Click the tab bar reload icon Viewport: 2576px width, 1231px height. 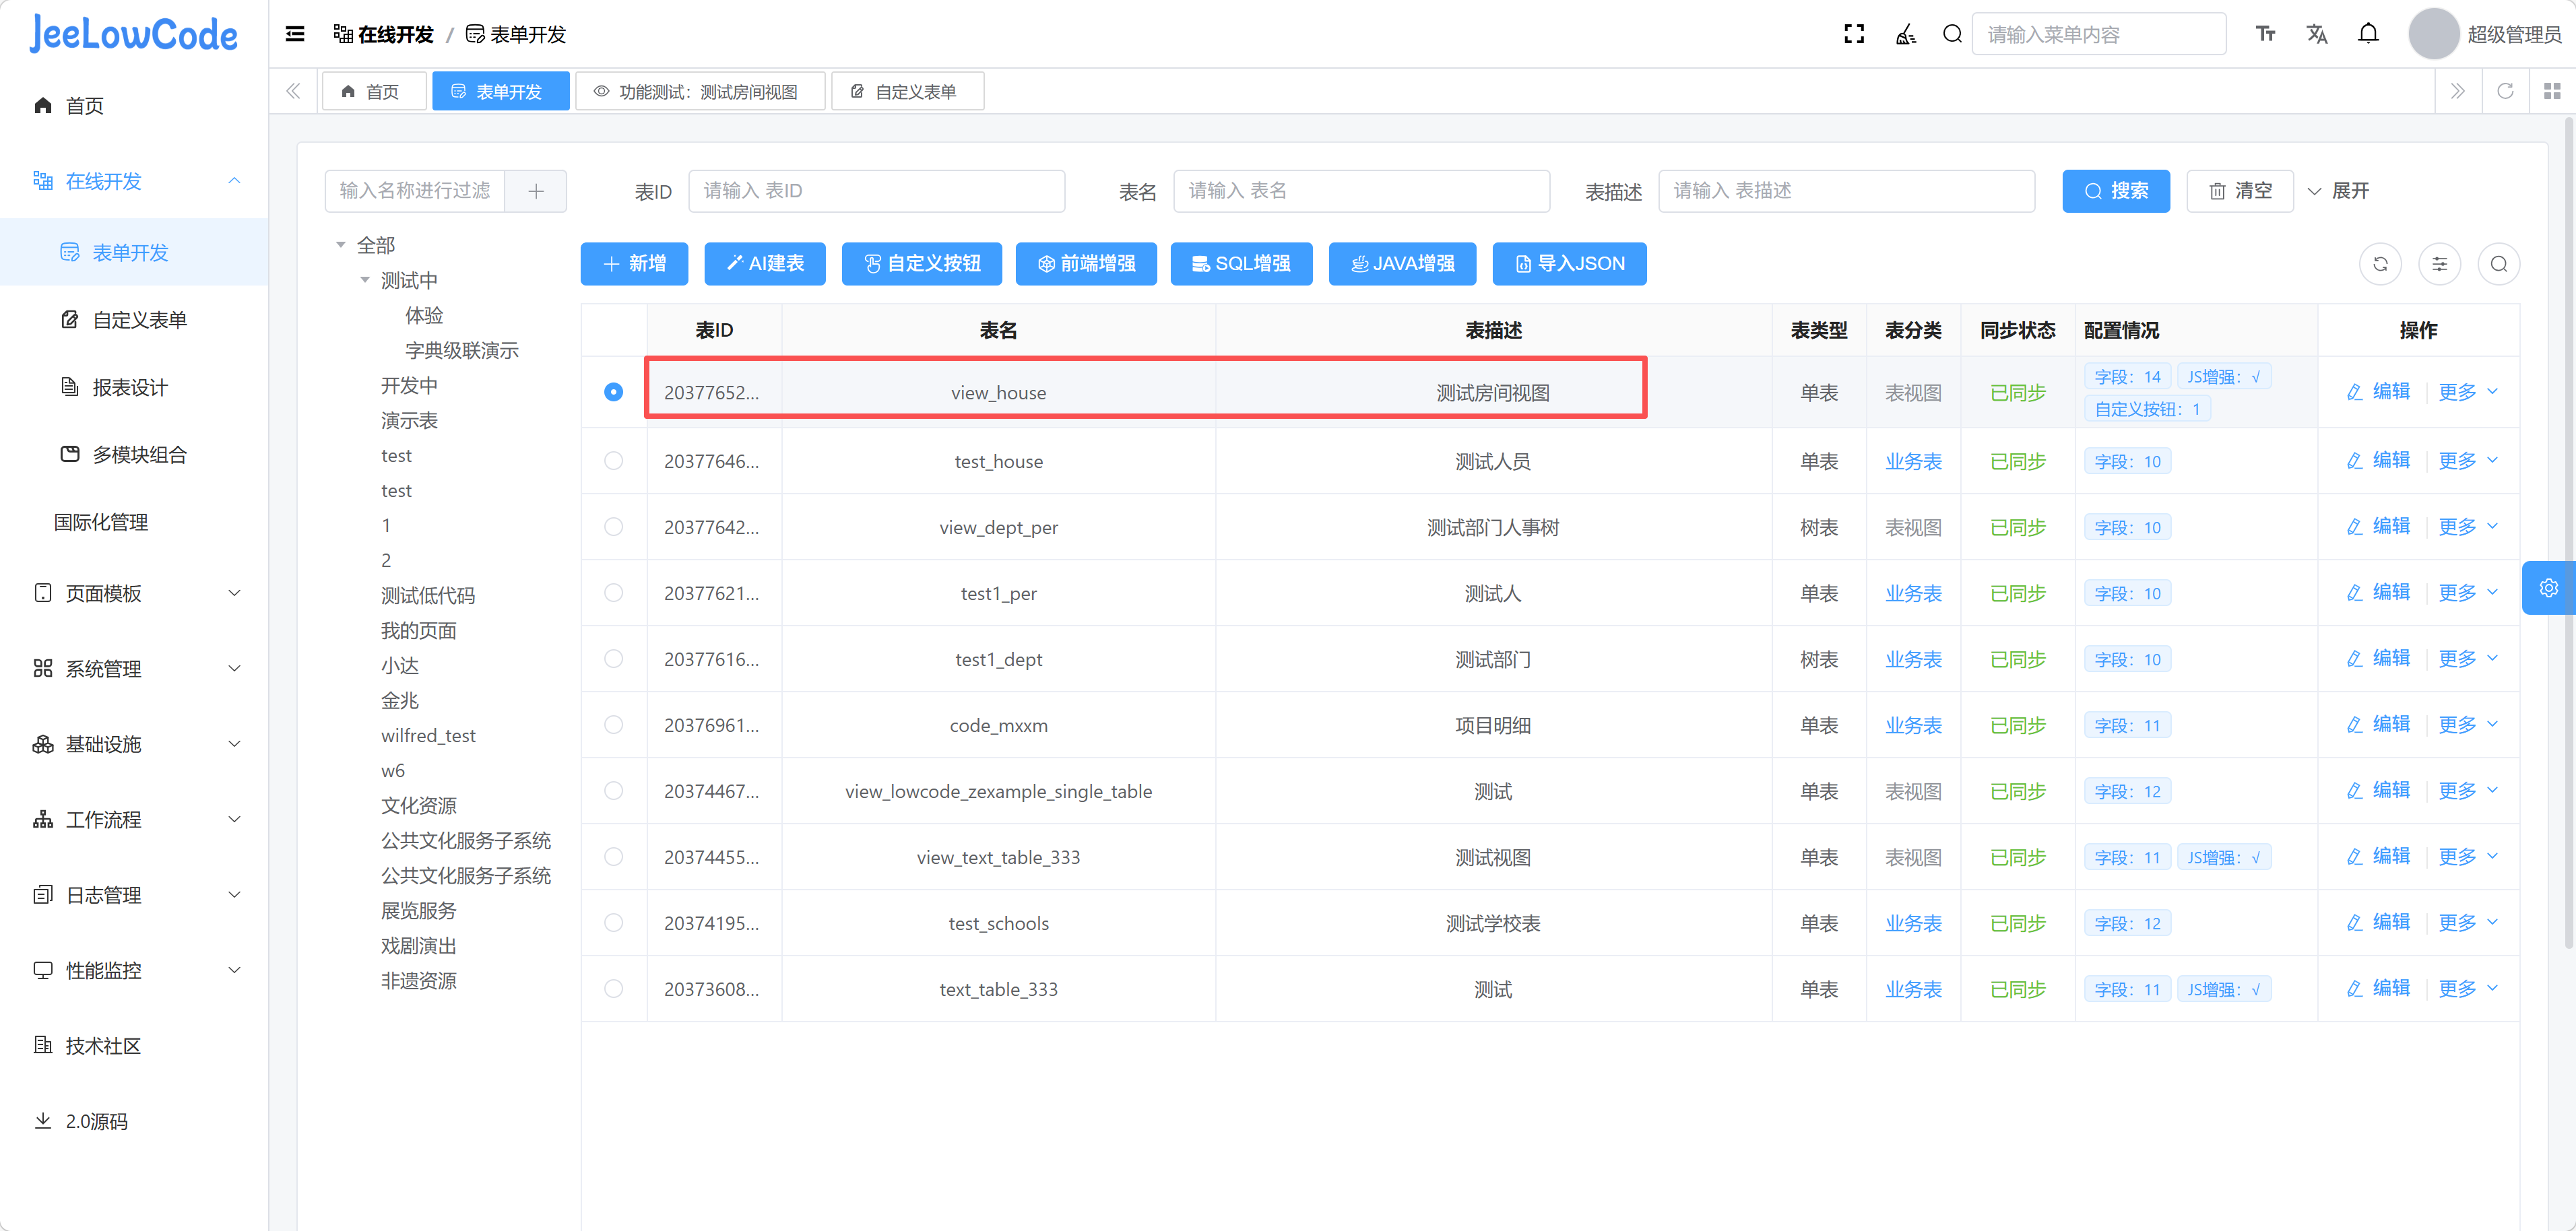pos(2505,91)
